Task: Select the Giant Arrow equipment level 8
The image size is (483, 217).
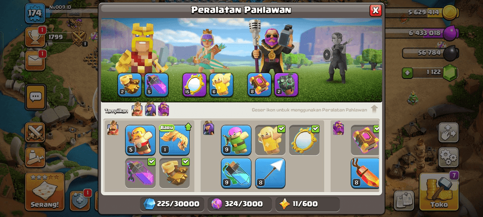Action: pos(270,173)
